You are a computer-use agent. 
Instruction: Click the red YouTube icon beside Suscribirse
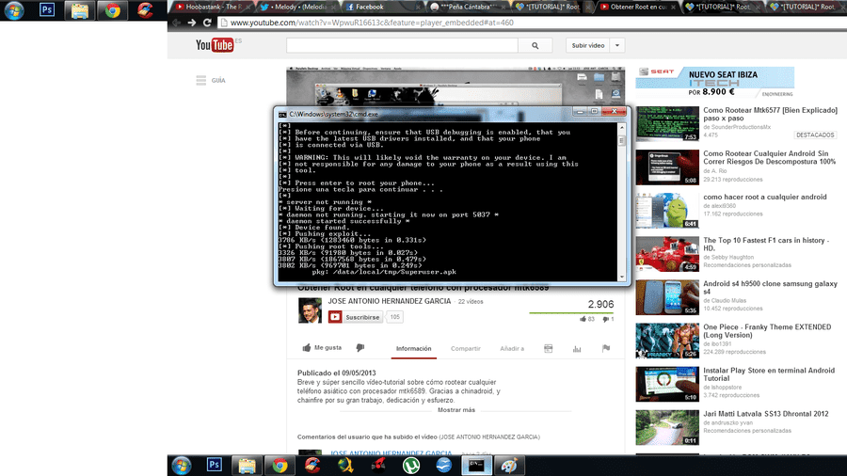tap(335, 317)
